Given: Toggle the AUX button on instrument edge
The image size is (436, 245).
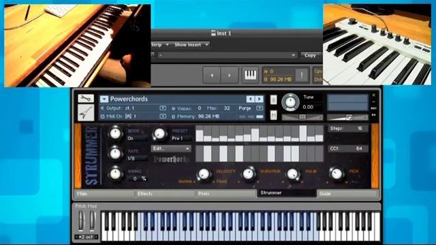Looking at the screenshot, I should click(374, 108).
